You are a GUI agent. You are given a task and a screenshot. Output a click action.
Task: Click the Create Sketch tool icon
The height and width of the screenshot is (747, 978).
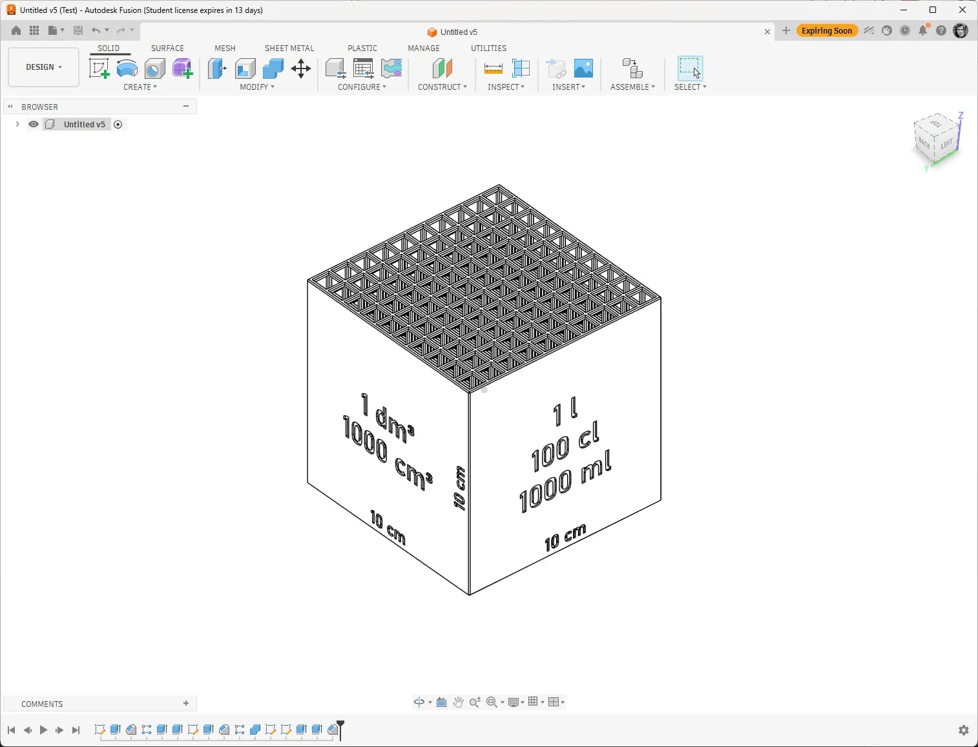(99, 68)
